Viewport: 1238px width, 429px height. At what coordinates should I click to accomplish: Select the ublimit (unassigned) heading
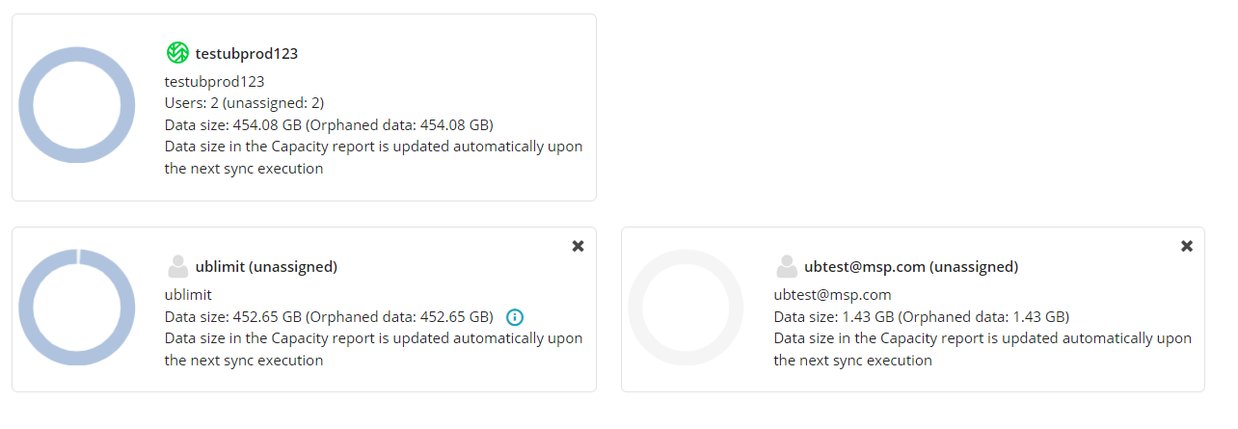pos(266,267)
